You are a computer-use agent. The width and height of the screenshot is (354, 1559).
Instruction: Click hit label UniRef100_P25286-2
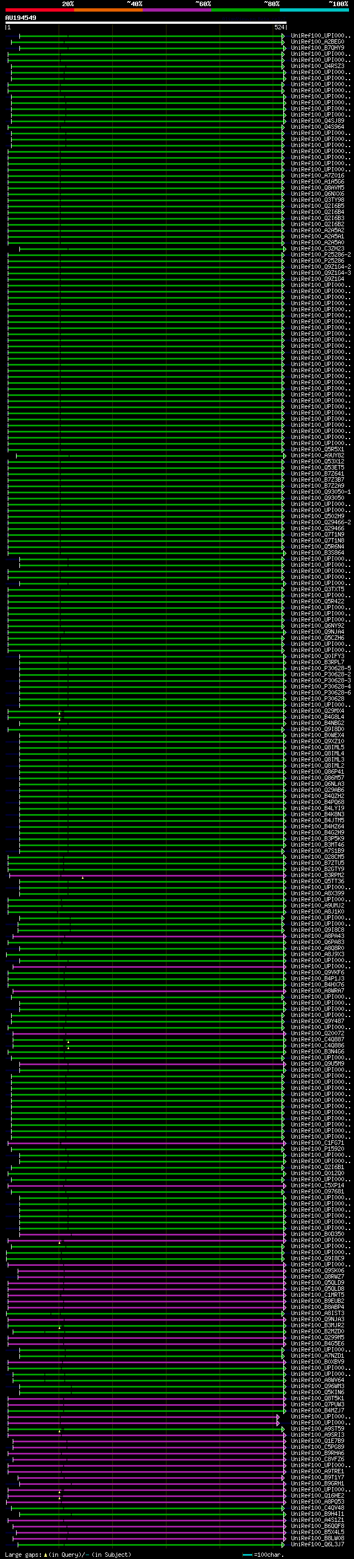(321, 255)
